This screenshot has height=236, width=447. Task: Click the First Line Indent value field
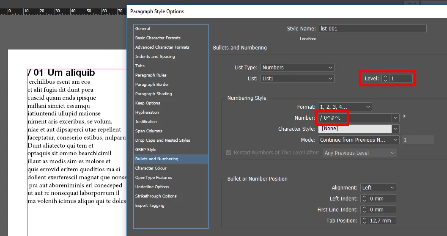point(382,210)
